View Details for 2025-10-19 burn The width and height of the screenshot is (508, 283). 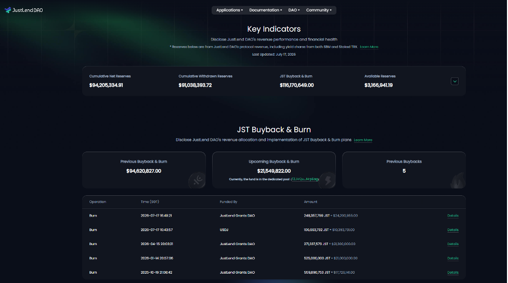coord(452,272)
